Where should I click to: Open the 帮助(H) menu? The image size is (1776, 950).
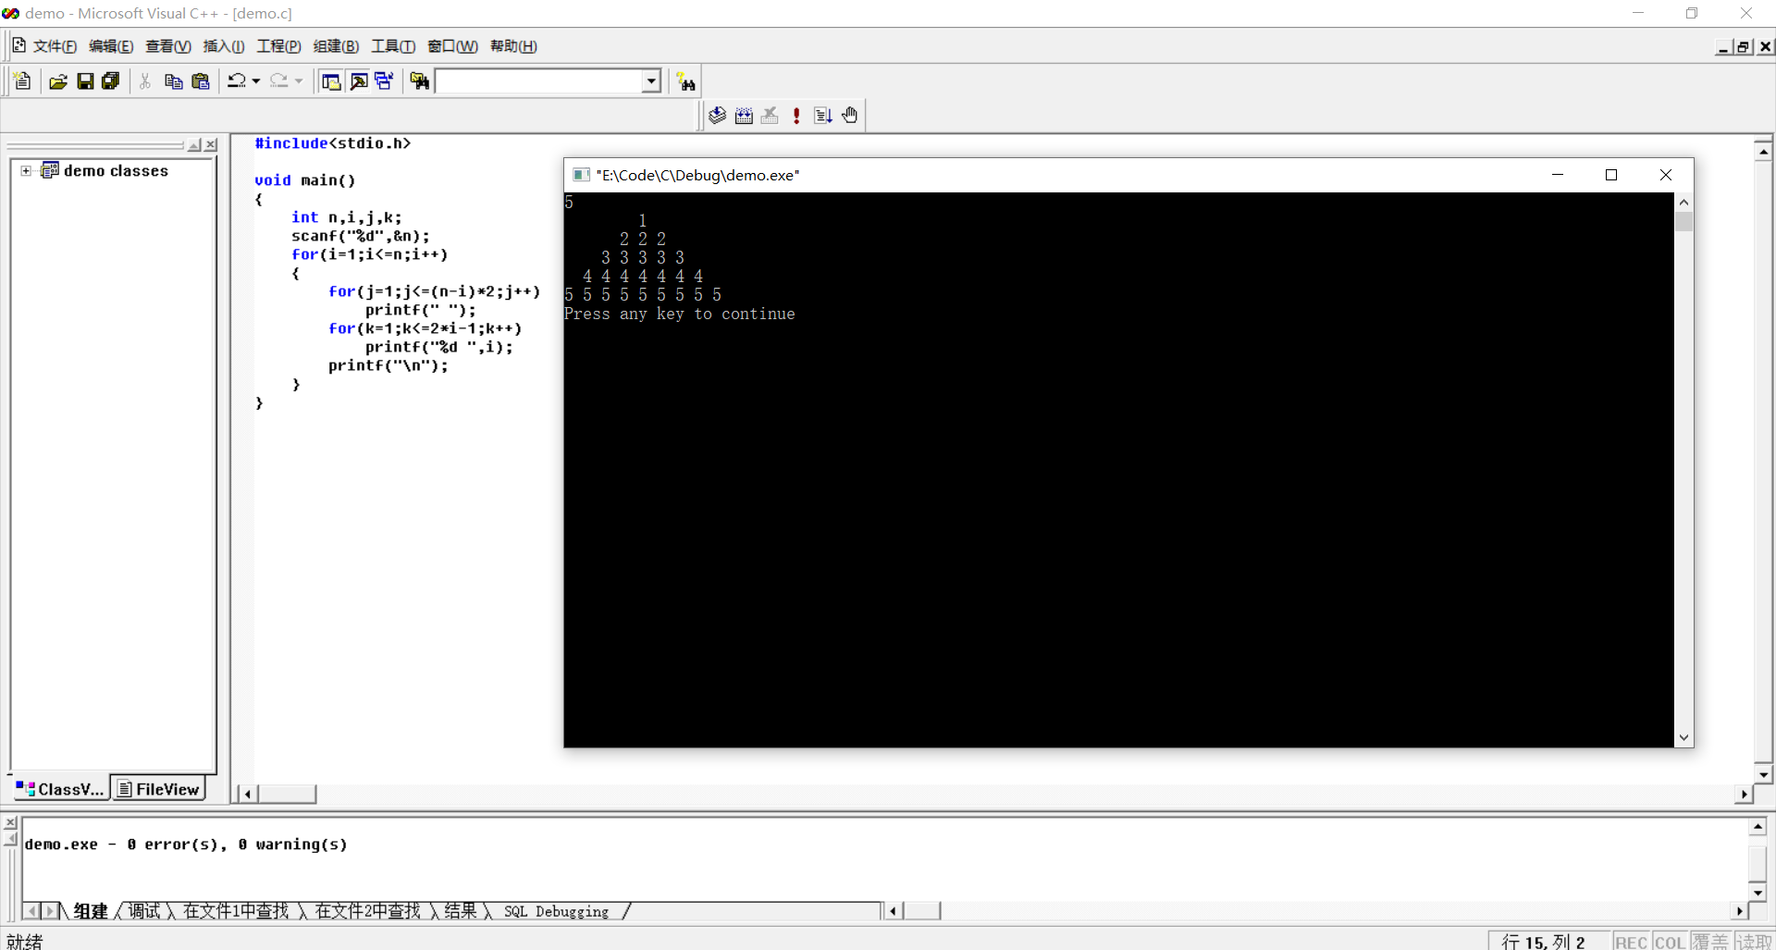click(513, 46)
